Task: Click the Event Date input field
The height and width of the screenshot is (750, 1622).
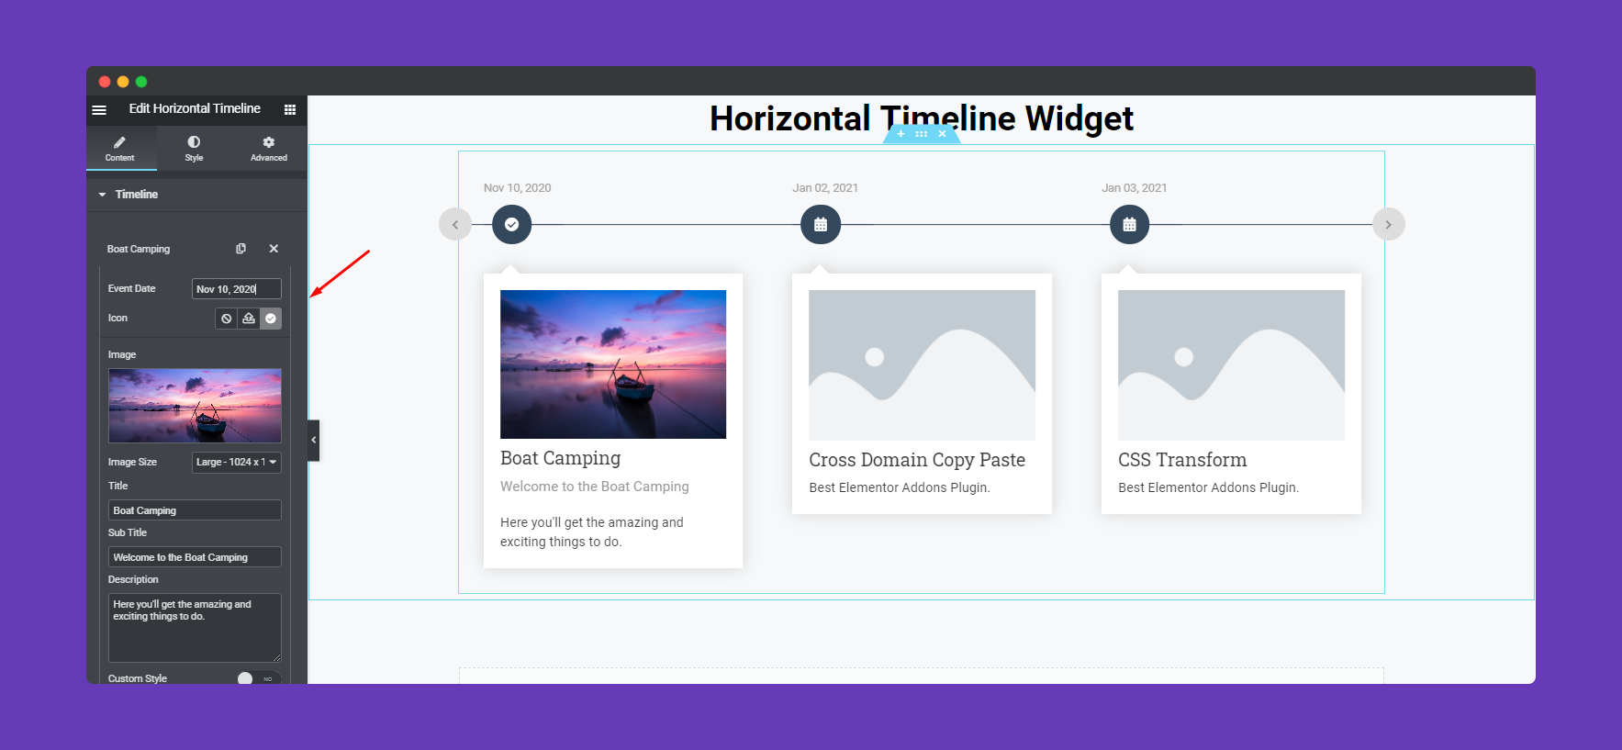Action: (x=236, y=288)
